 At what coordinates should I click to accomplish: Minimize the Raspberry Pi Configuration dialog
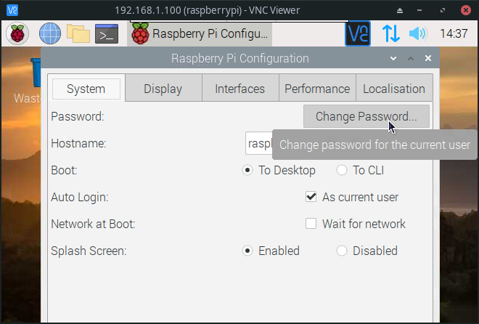point(393,58)
